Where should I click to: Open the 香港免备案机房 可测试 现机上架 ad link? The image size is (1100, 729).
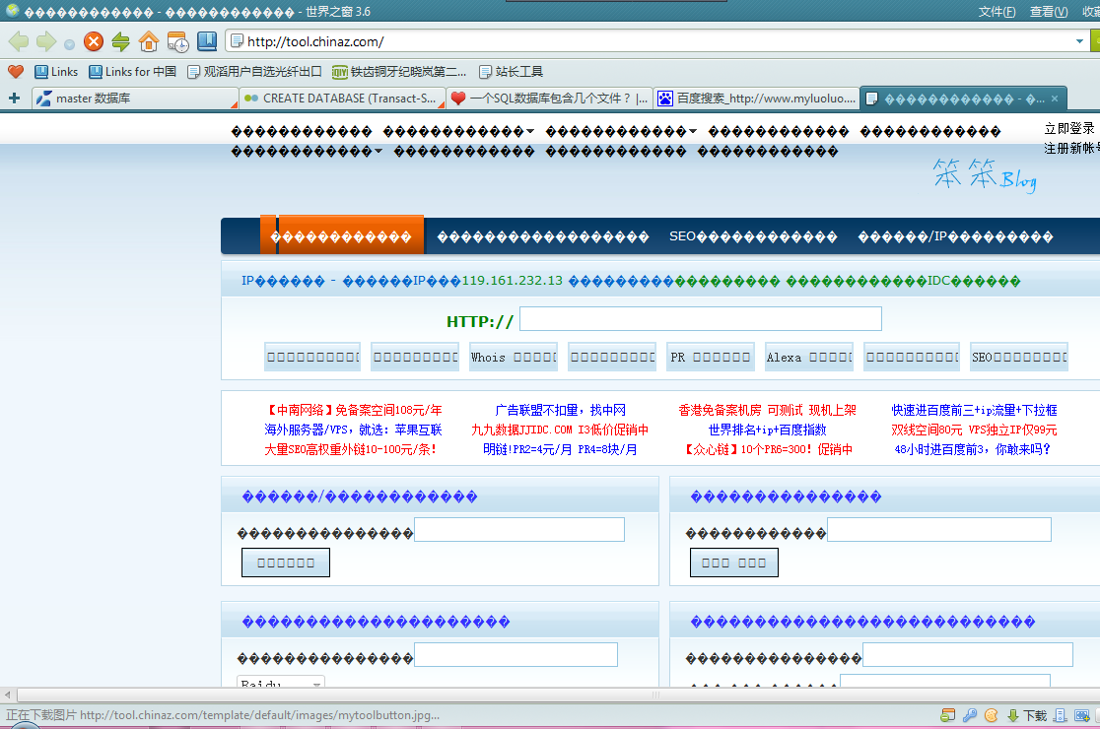coord(768,410)
